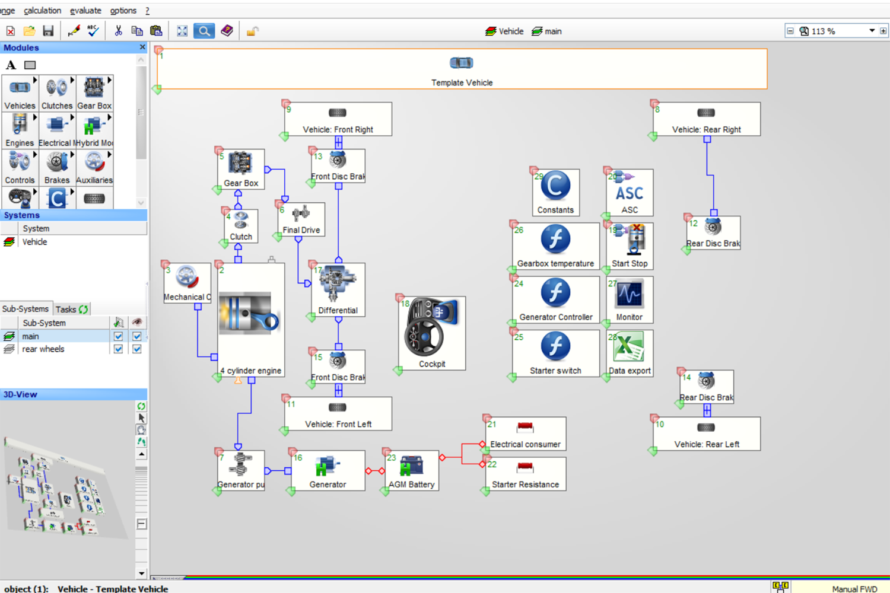Open the calculation menu
The width and height of the screenshot is (890, 593).
click(x=42, y=11)
